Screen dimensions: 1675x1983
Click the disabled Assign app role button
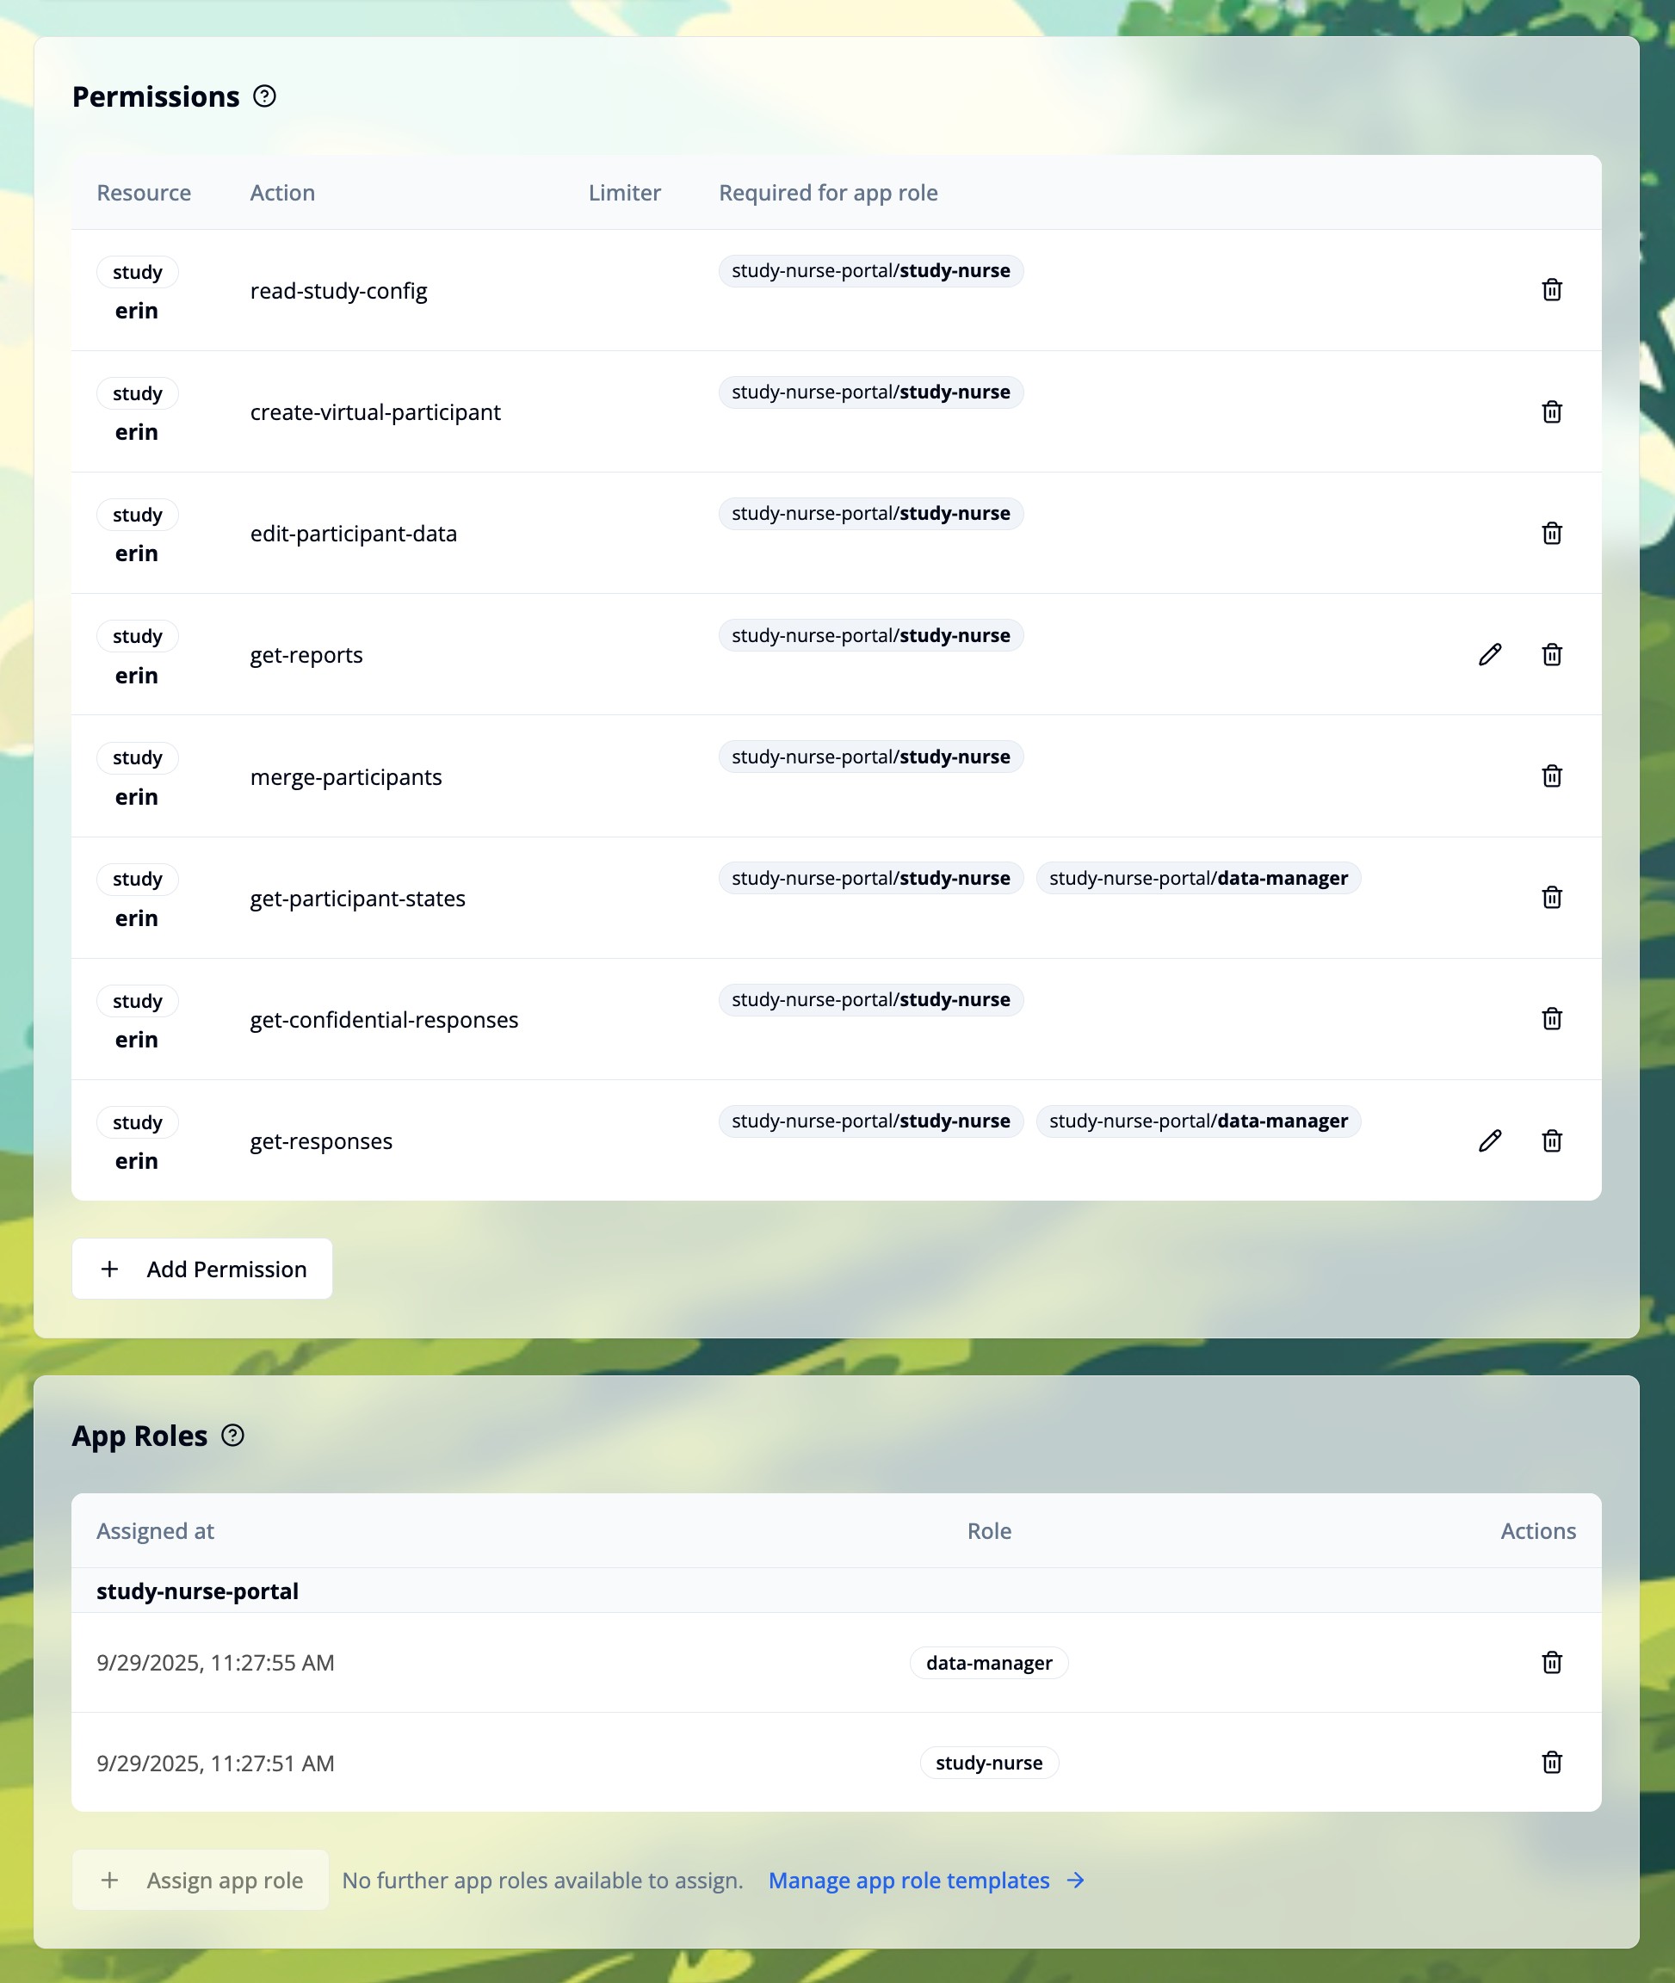201,1880
